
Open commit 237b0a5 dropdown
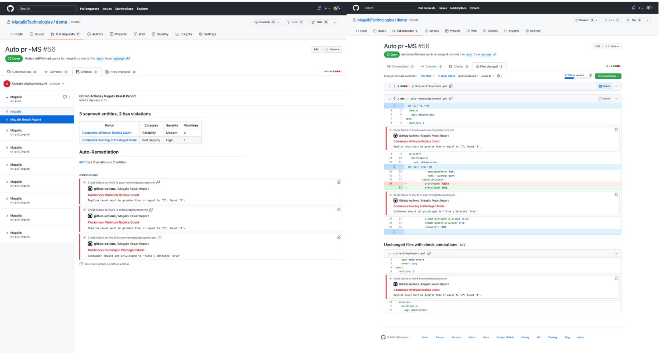56,84
